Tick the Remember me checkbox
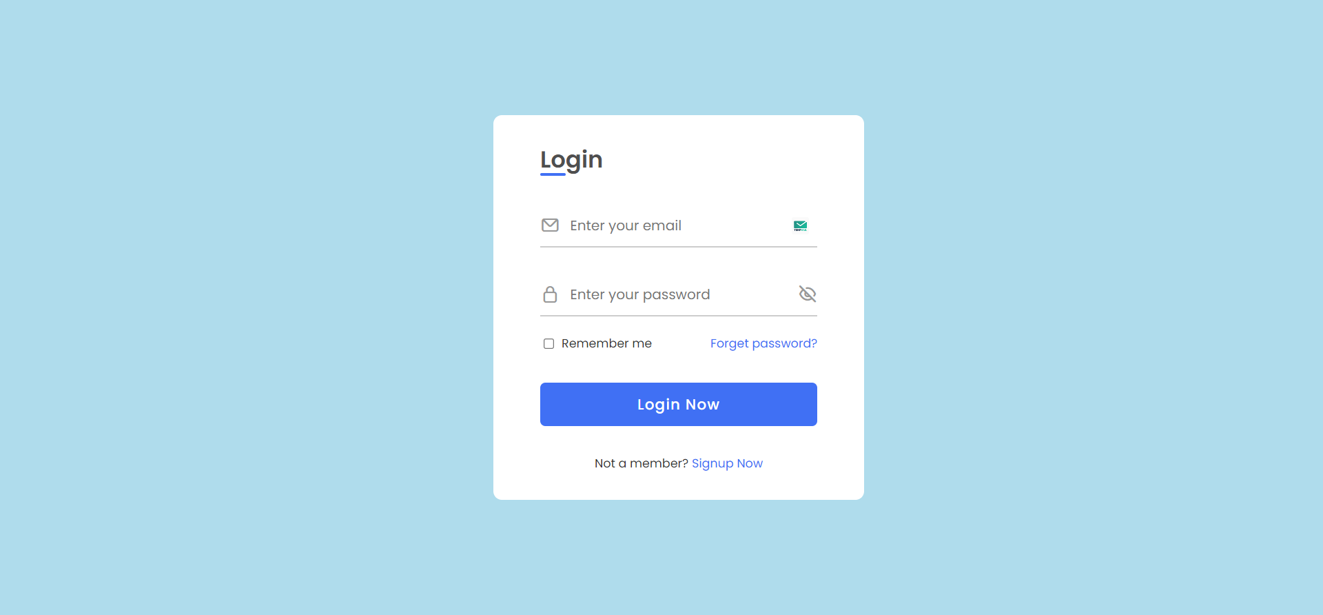The image size is (1323, 615). [x=548, y=343]
